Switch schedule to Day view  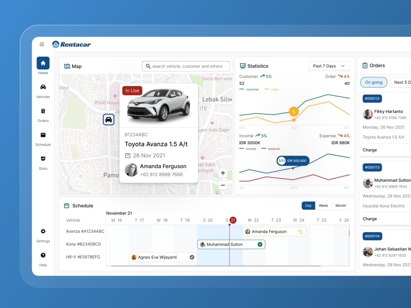[x=308, y=206]
